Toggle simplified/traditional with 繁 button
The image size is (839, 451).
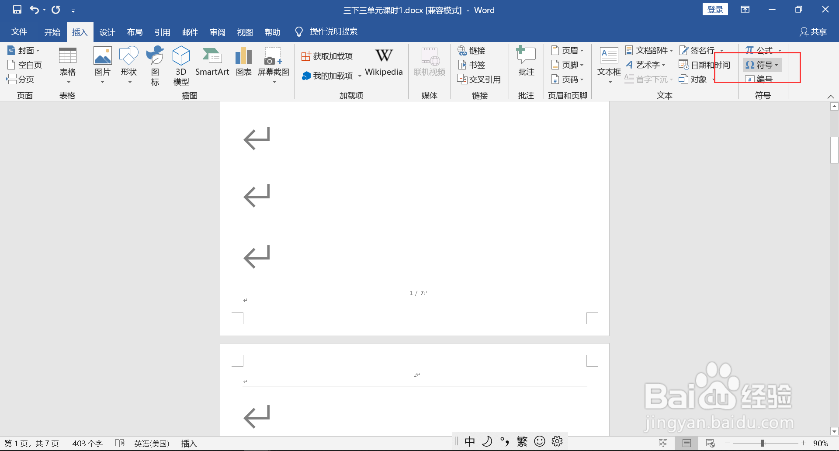pos(522,441)
